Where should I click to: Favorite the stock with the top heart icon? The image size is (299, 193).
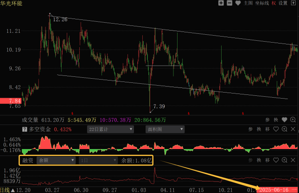coord(238,3)
